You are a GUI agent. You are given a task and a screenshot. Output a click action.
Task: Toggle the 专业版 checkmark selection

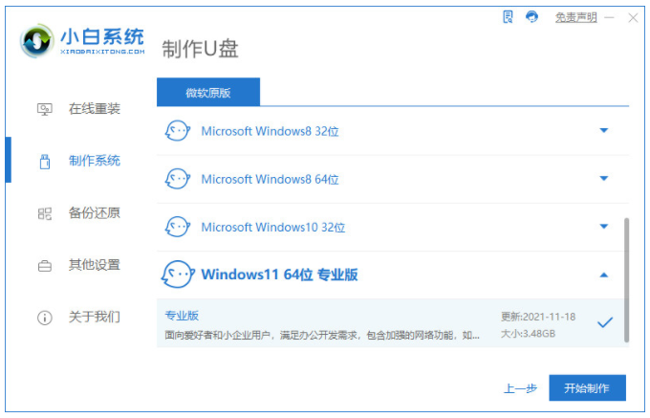click(605, 322)
